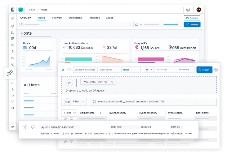Click the Show dates link
Viewport: 227px width, 155px height.
coord(184,70)
